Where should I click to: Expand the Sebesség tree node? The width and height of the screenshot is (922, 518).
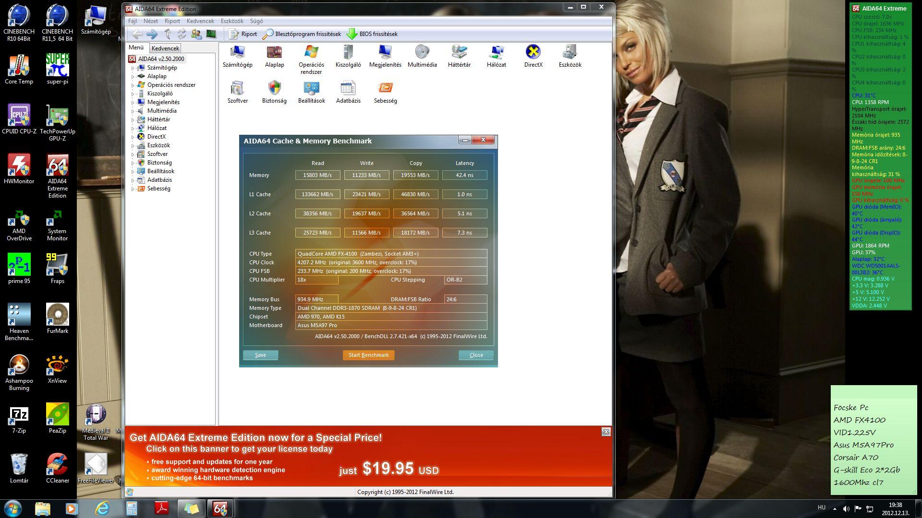coord(133,189)
